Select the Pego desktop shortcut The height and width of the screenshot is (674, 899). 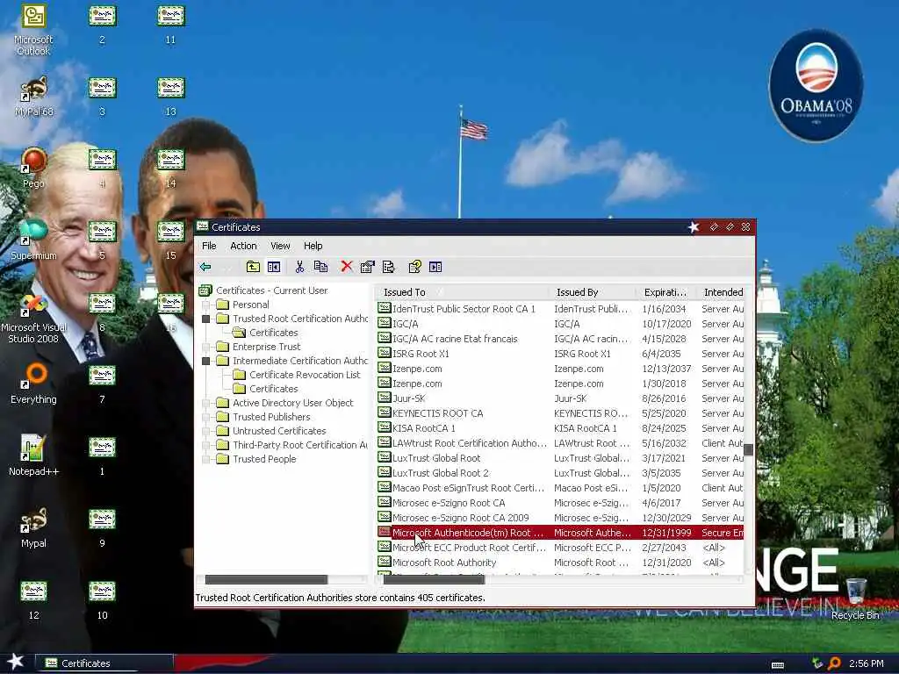pos(33,168)
